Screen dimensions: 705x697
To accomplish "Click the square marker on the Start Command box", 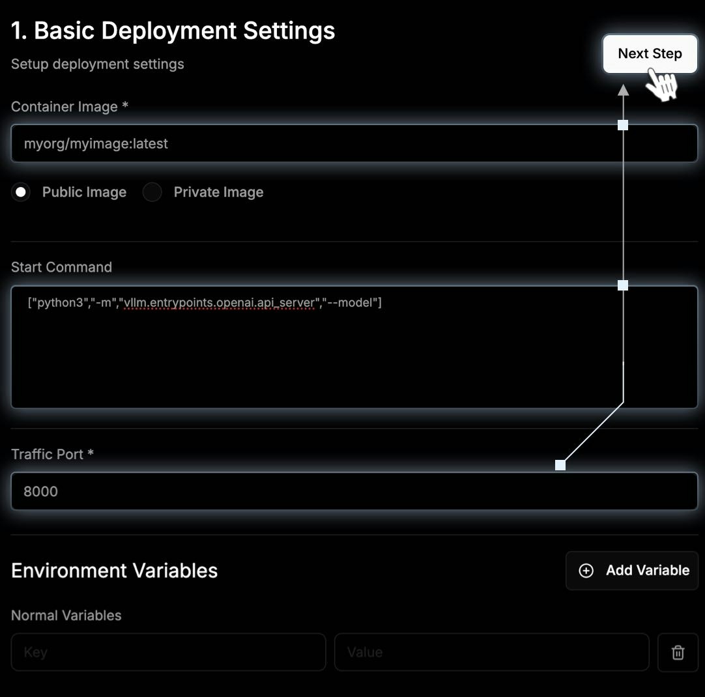I will (623, 285).
